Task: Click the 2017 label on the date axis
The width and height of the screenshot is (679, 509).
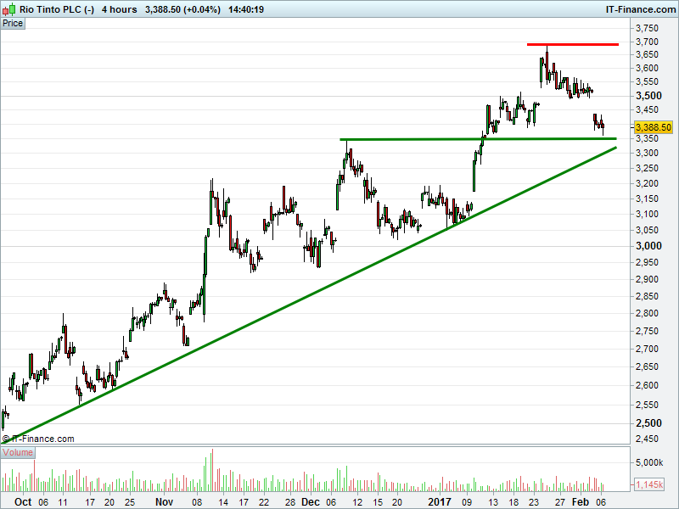Action: pos(440,502)
